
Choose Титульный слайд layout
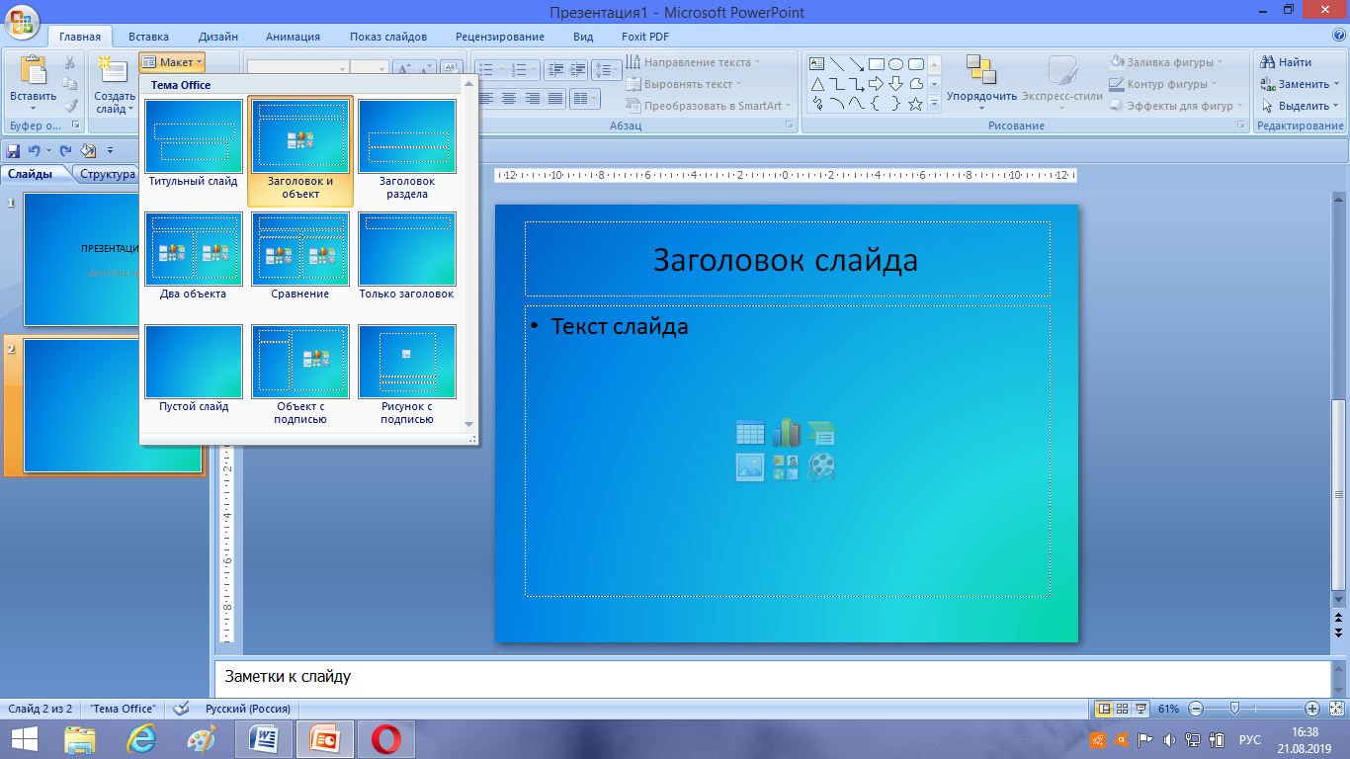tap(194, 144)
